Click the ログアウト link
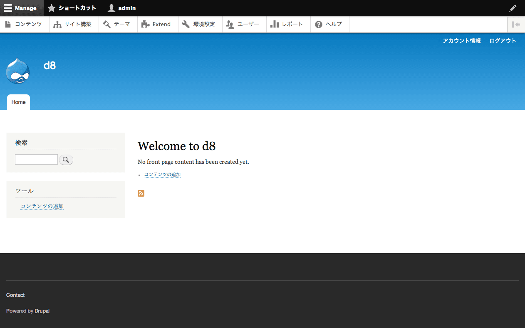 point(503,41)
